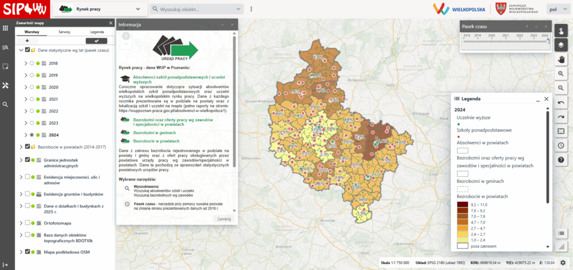
Task: Click the graduation cap icon for Absolwenci
Action: [125, 79]
